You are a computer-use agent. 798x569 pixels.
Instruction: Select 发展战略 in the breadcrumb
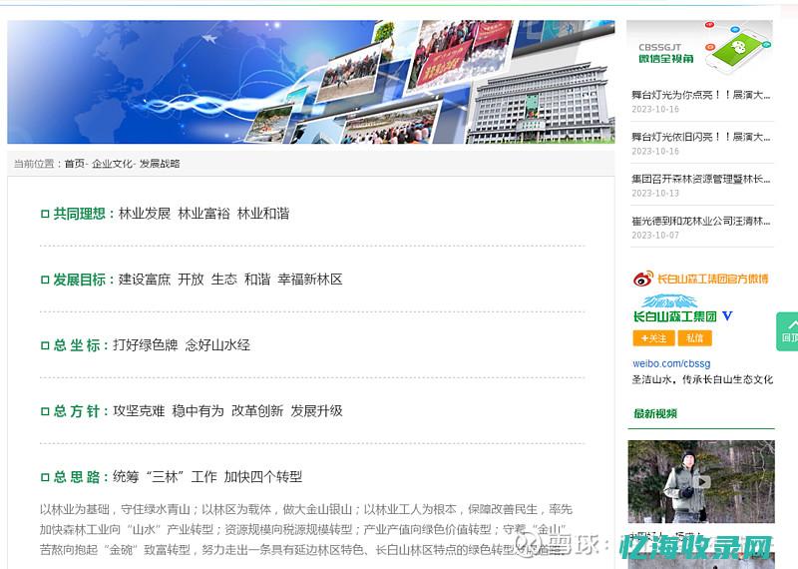(x=160, y=164)
